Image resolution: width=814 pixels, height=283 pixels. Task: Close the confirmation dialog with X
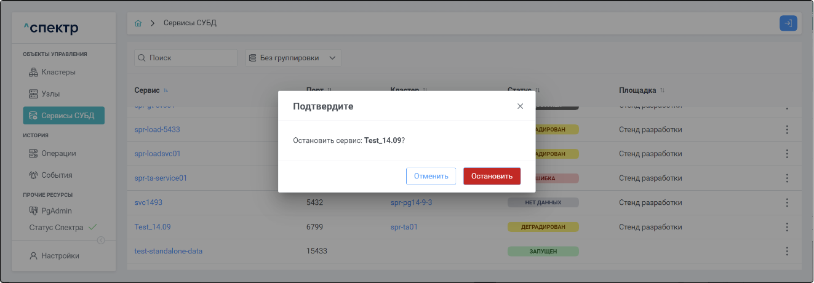(x=520, y=106)
